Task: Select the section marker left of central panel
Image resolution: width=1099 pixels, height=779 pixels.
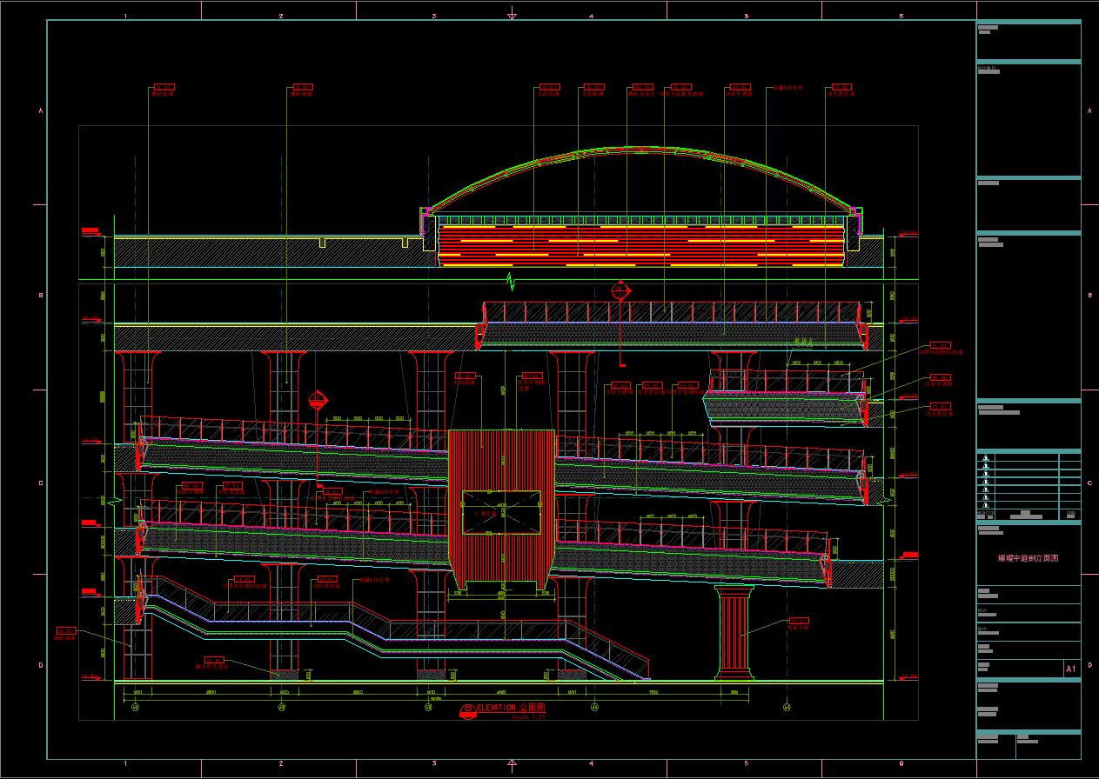Action: (318, 401)
